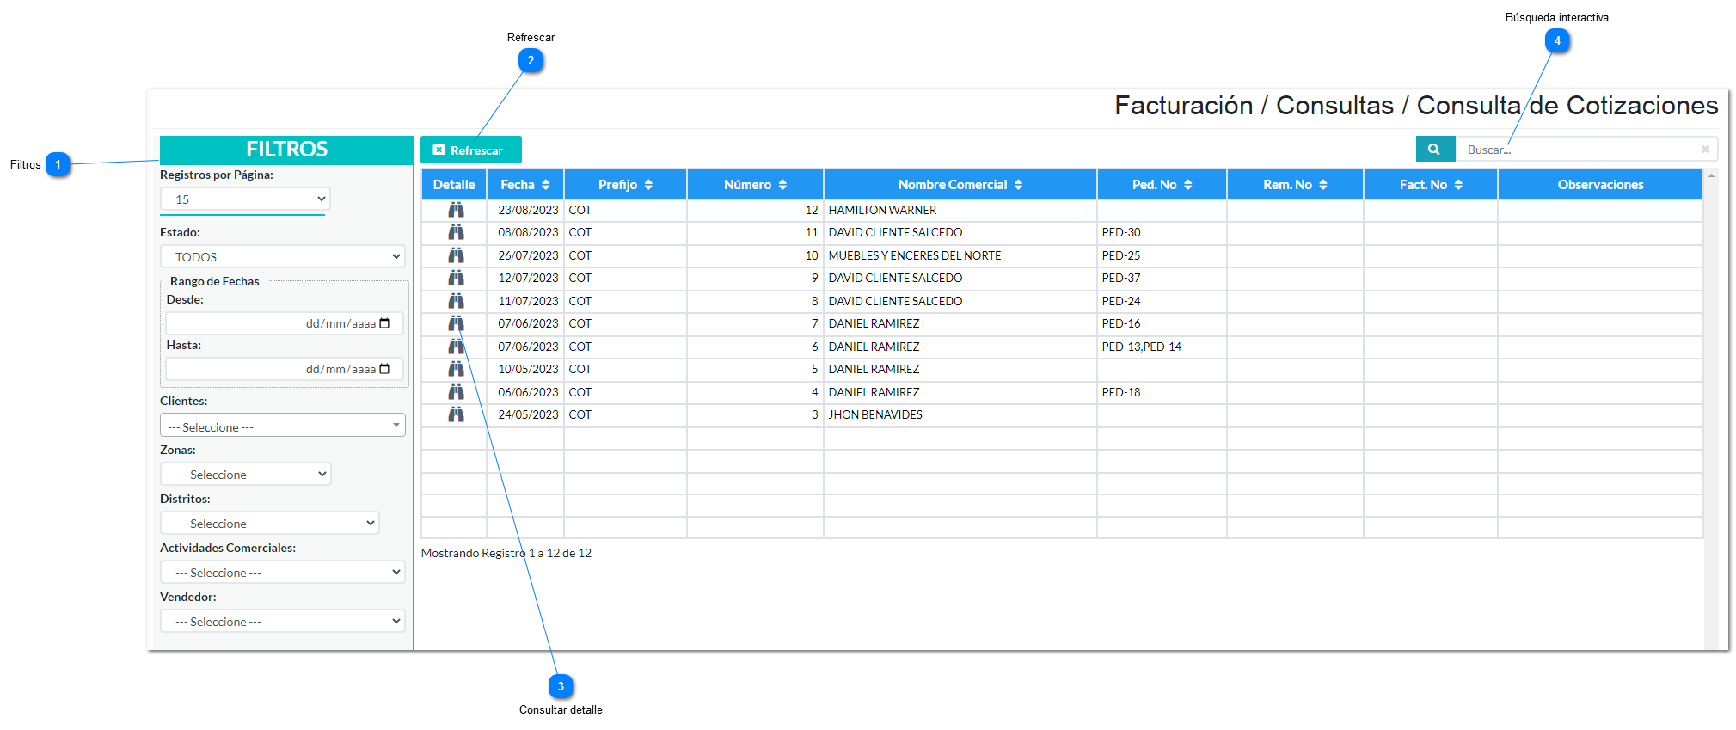1736x730 pixels.
Task: Open detail binoculars for quotation number 6
Action: [456, 347]
